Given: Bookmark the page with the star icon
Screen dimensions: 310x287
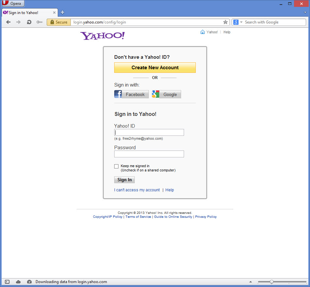Looking at the screenshot, I should point(225,22).
